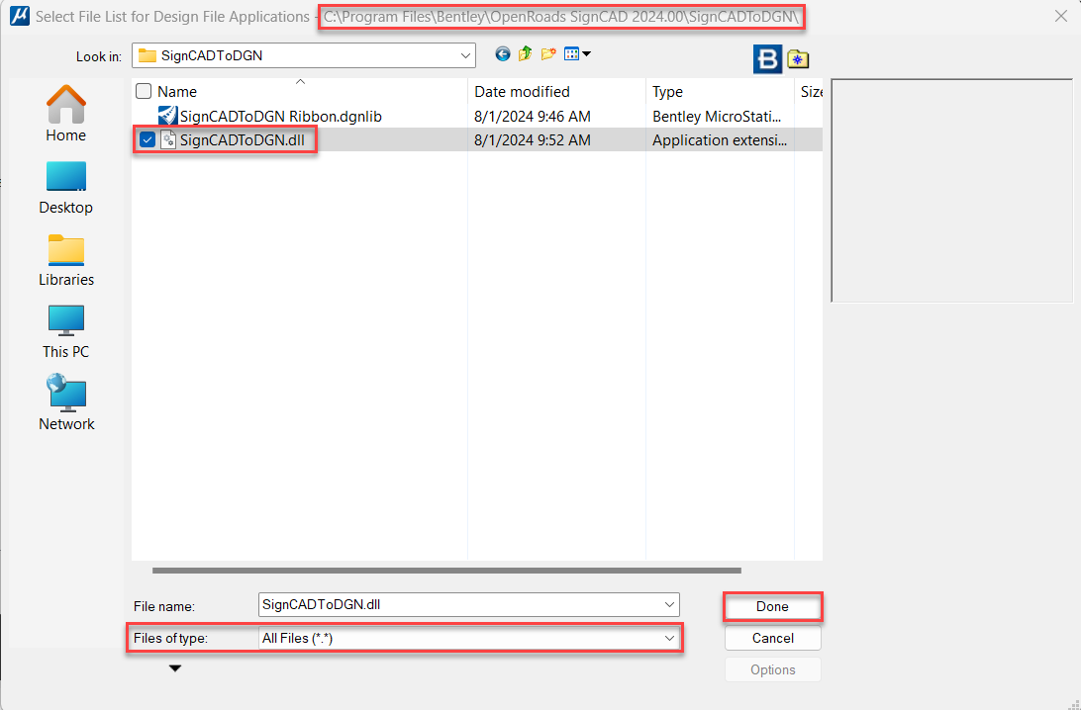Image resolution: width=1081 pixels, height=710 pixels.
Task: Open Libraries in the places sidebar
Action: tap(66, 260)
